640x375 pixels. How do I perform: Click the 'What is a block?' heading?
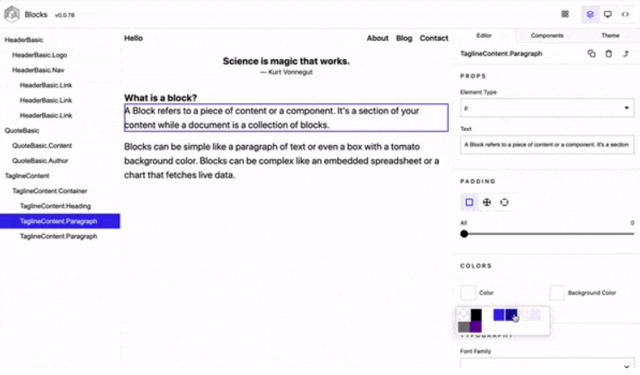pos(160,98)
